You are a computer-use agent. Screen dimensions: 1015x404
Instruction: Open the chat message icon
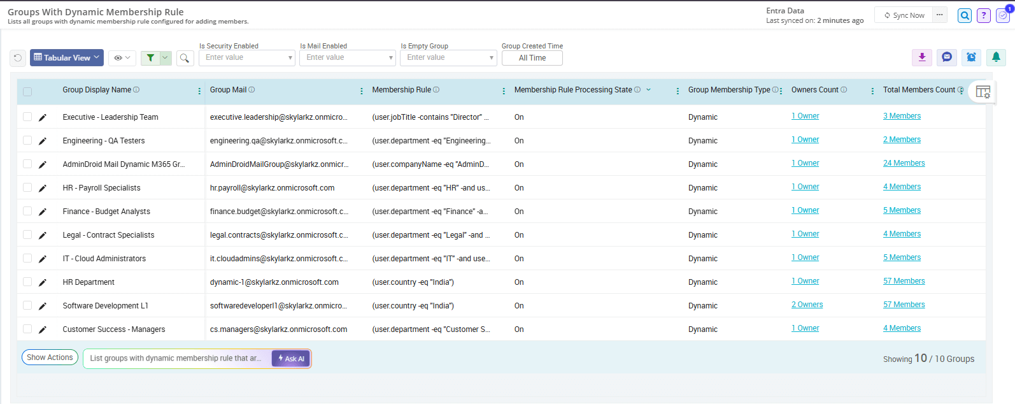click(947, 57)
